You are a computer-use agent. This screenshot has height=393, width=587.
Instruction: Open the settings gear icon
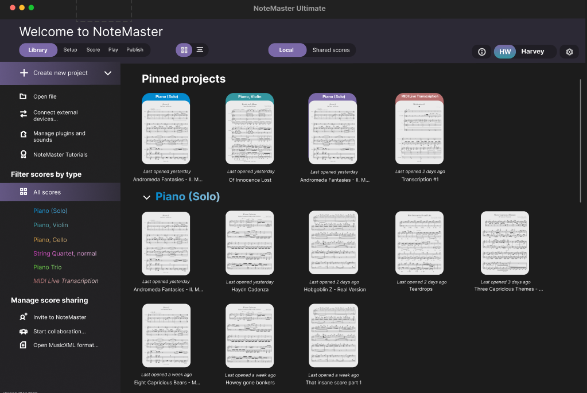point(569,52)
